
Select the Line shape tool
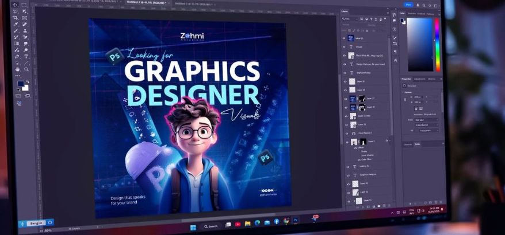[26, 63]
